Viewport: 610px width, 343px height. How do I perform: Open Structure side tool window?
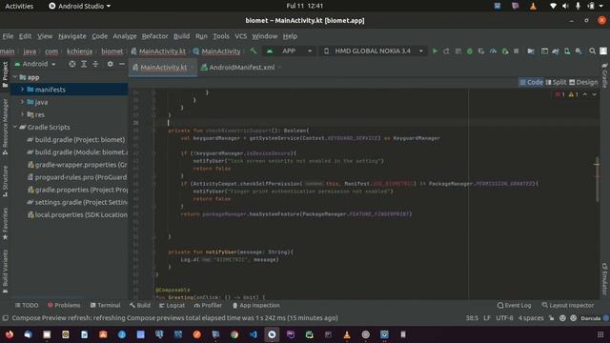[5, 181]
